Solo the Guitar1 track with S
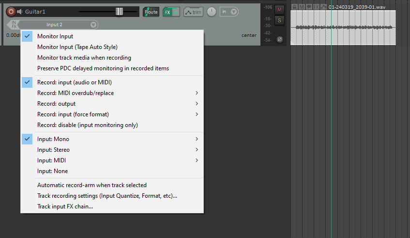Image resolution: width=410 pixels, height=238 pixels. point(280,20)
